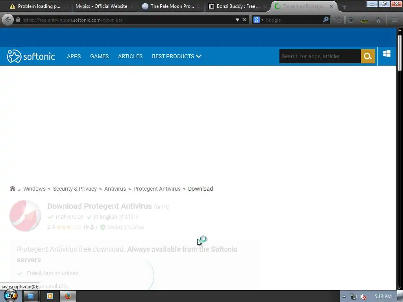Expand the BEST PRODUCTS dropdown
Image resolution: width=403 pixels, height=302 pixels.
point(177,56)
